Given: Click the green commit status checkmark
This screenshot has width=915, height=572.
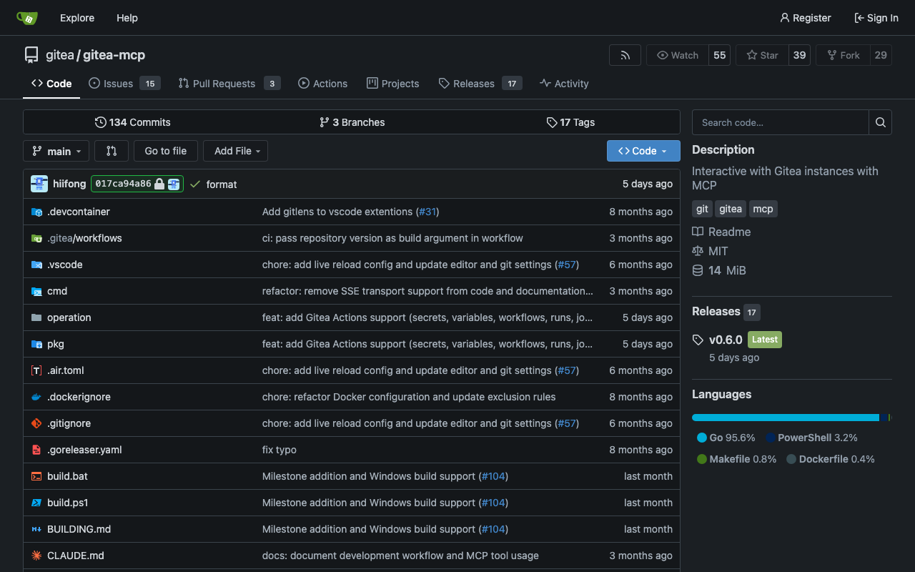Looking at the screenshot, I should pos(195,184).
